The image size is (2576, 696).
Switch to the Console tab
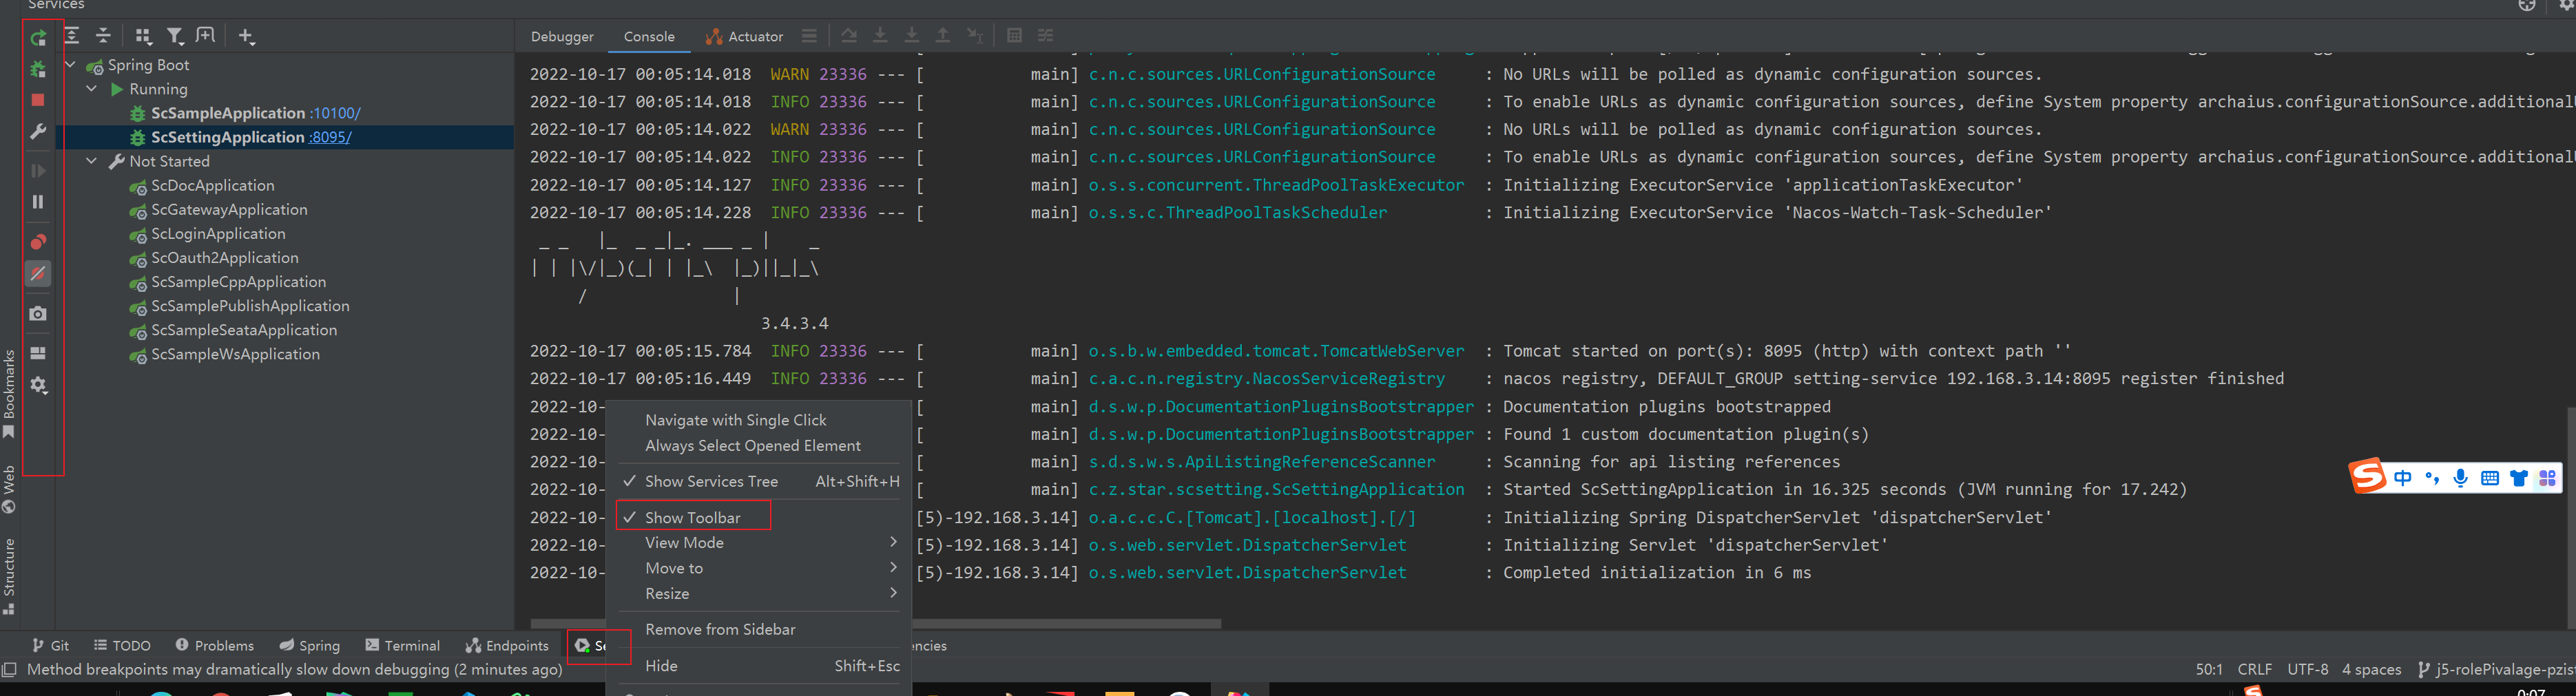click(649, 36)
